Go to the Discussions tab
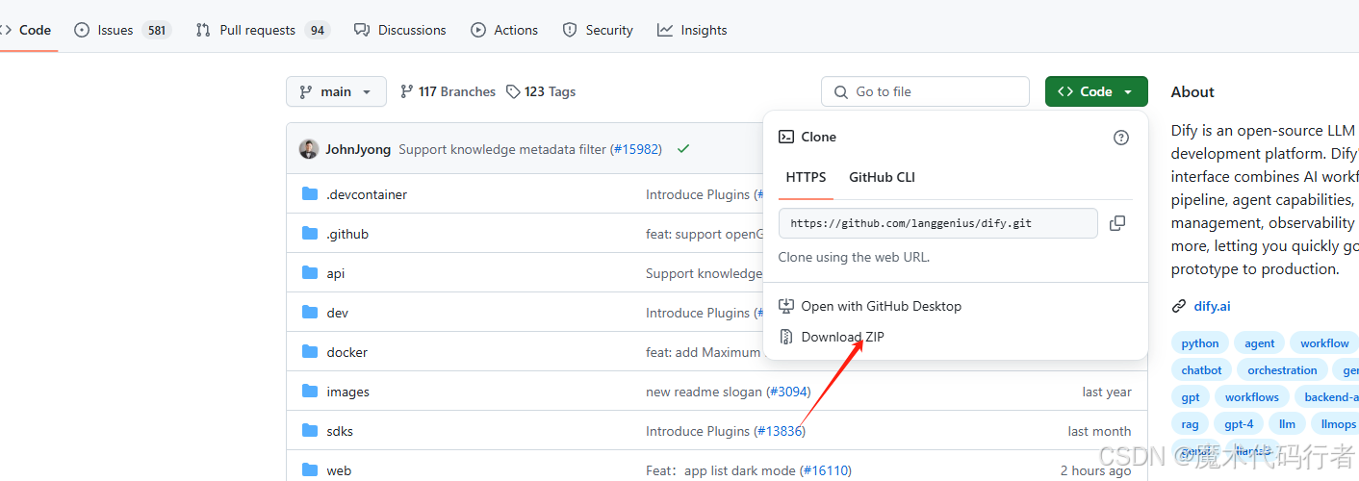Viewport: 1359px width, 481px height. [x=400, y=30]
